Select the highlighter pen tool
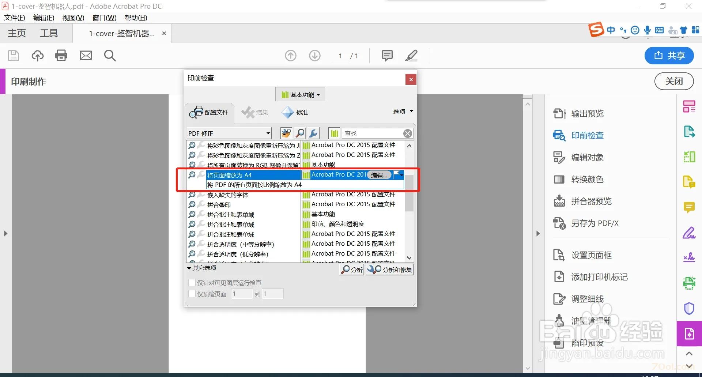Image resolution: width=702 pixels, height=377 pixels. 411,56
